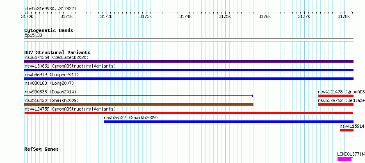Open the LINC01377 gene label

click(x=351, y=154)
